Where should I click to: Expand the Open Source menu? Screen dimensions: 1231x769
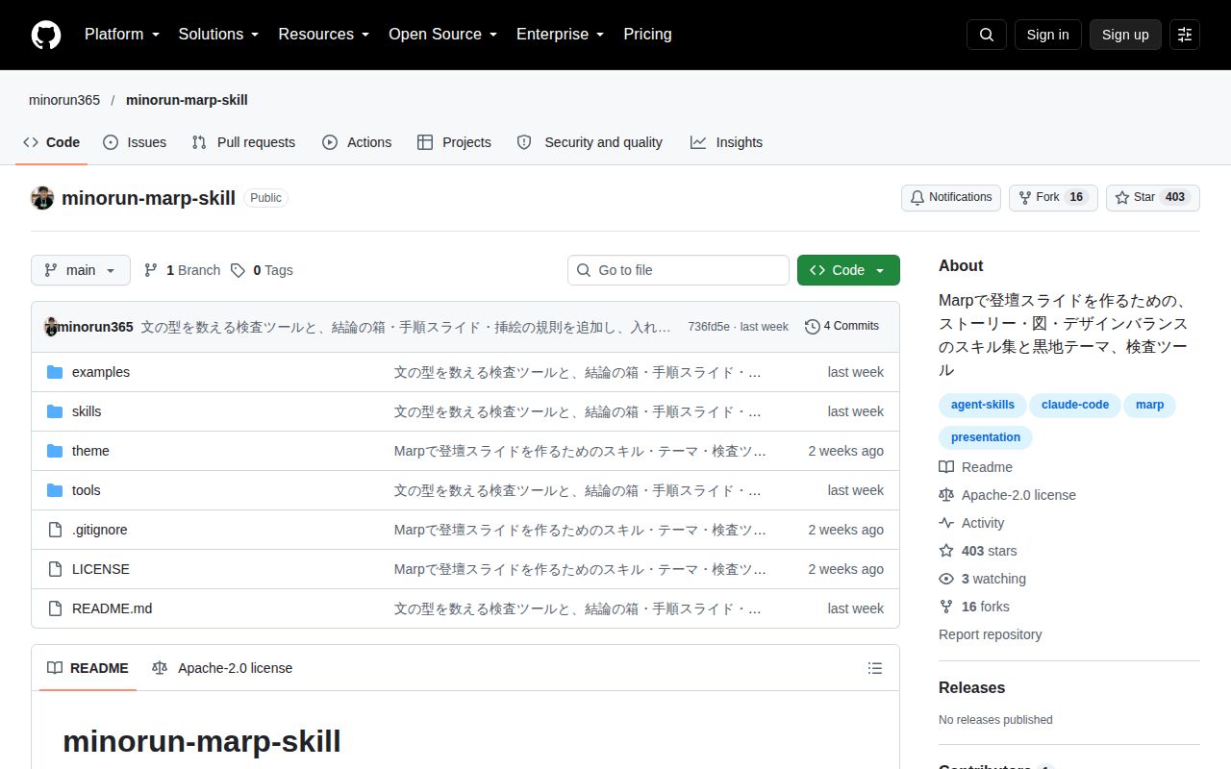click(443, 35)
